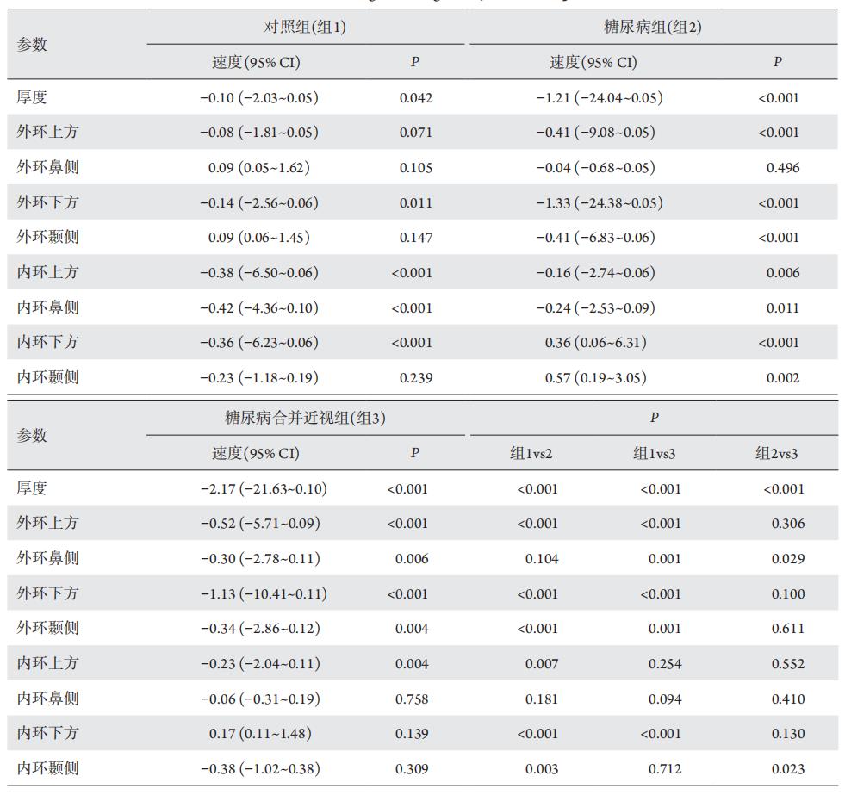Click the 参数 header of the upper table
Viewport: 845px width, 801px height.
pyautogui.click(x=32, y=45)
